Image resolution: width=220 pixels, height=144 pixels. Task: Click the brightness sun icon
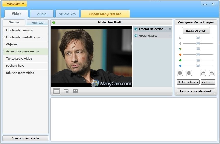click(180, 38)
